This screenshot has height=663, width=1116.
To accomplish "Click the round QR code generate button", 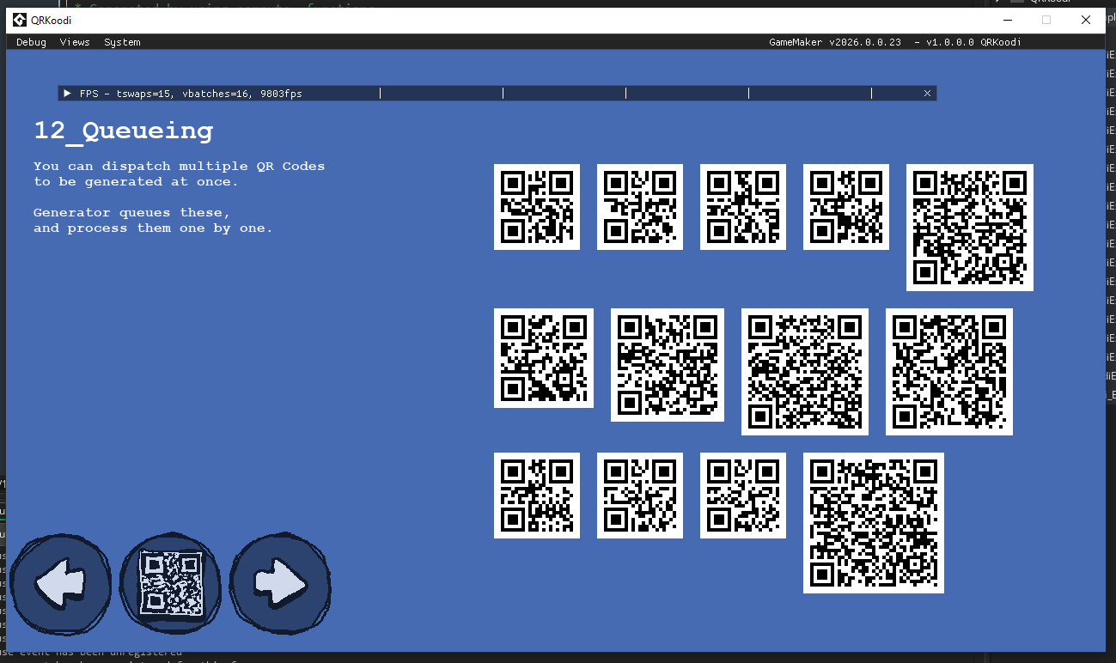I will click(171, 584).
